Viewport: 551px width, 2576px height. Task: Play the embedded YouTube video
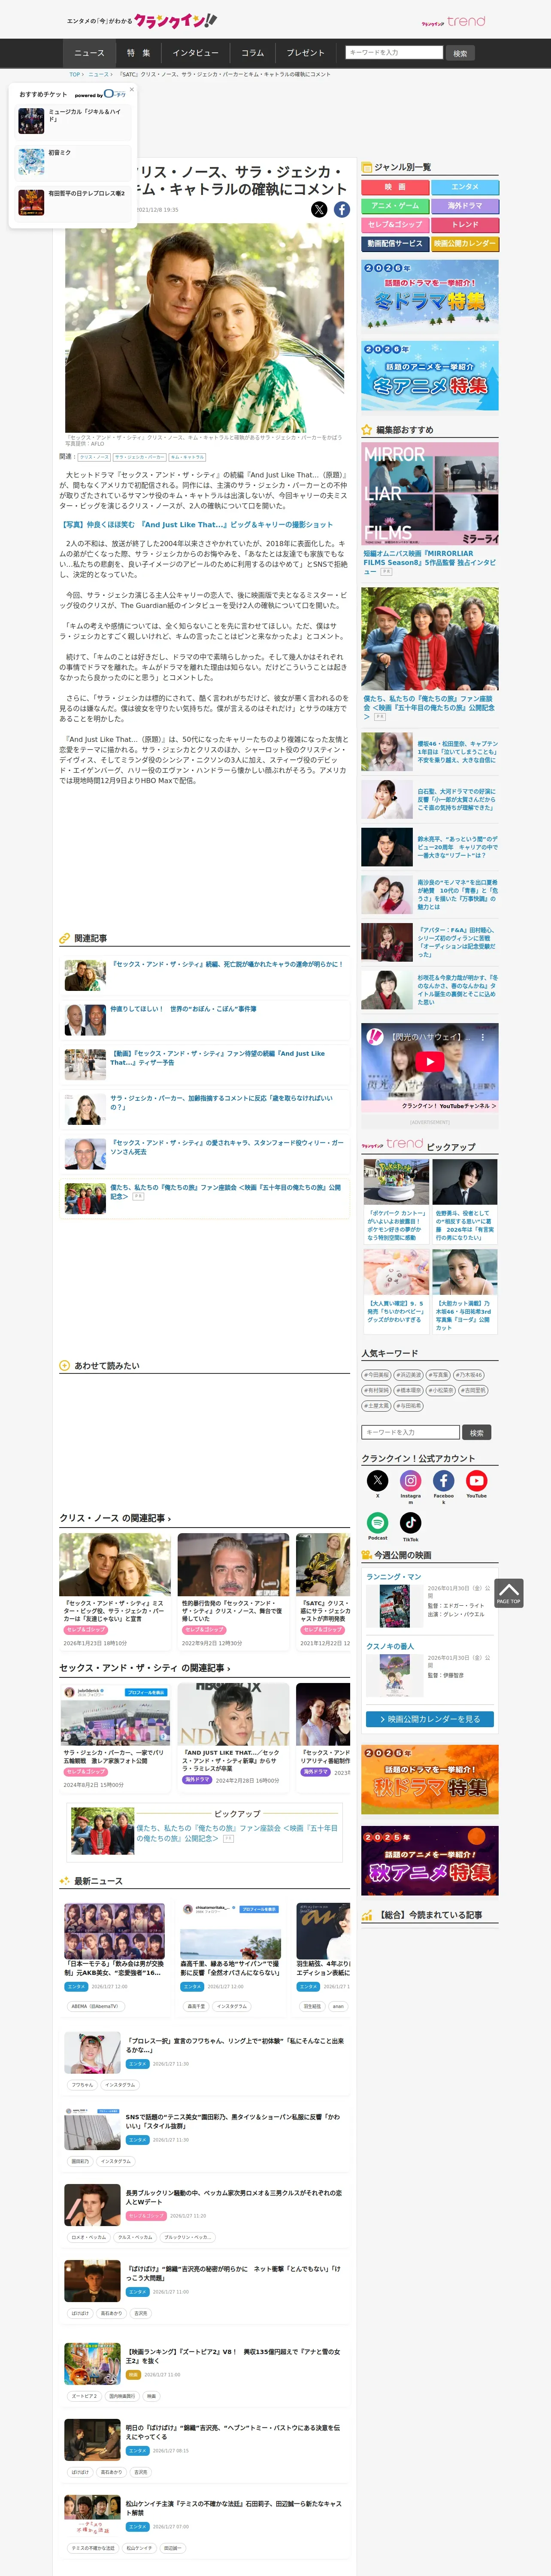click(x=429, y=1062)
